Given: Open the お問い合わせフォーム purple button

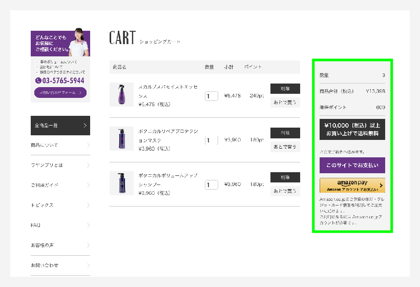Looking at the screenshot, I should (60, 93).
